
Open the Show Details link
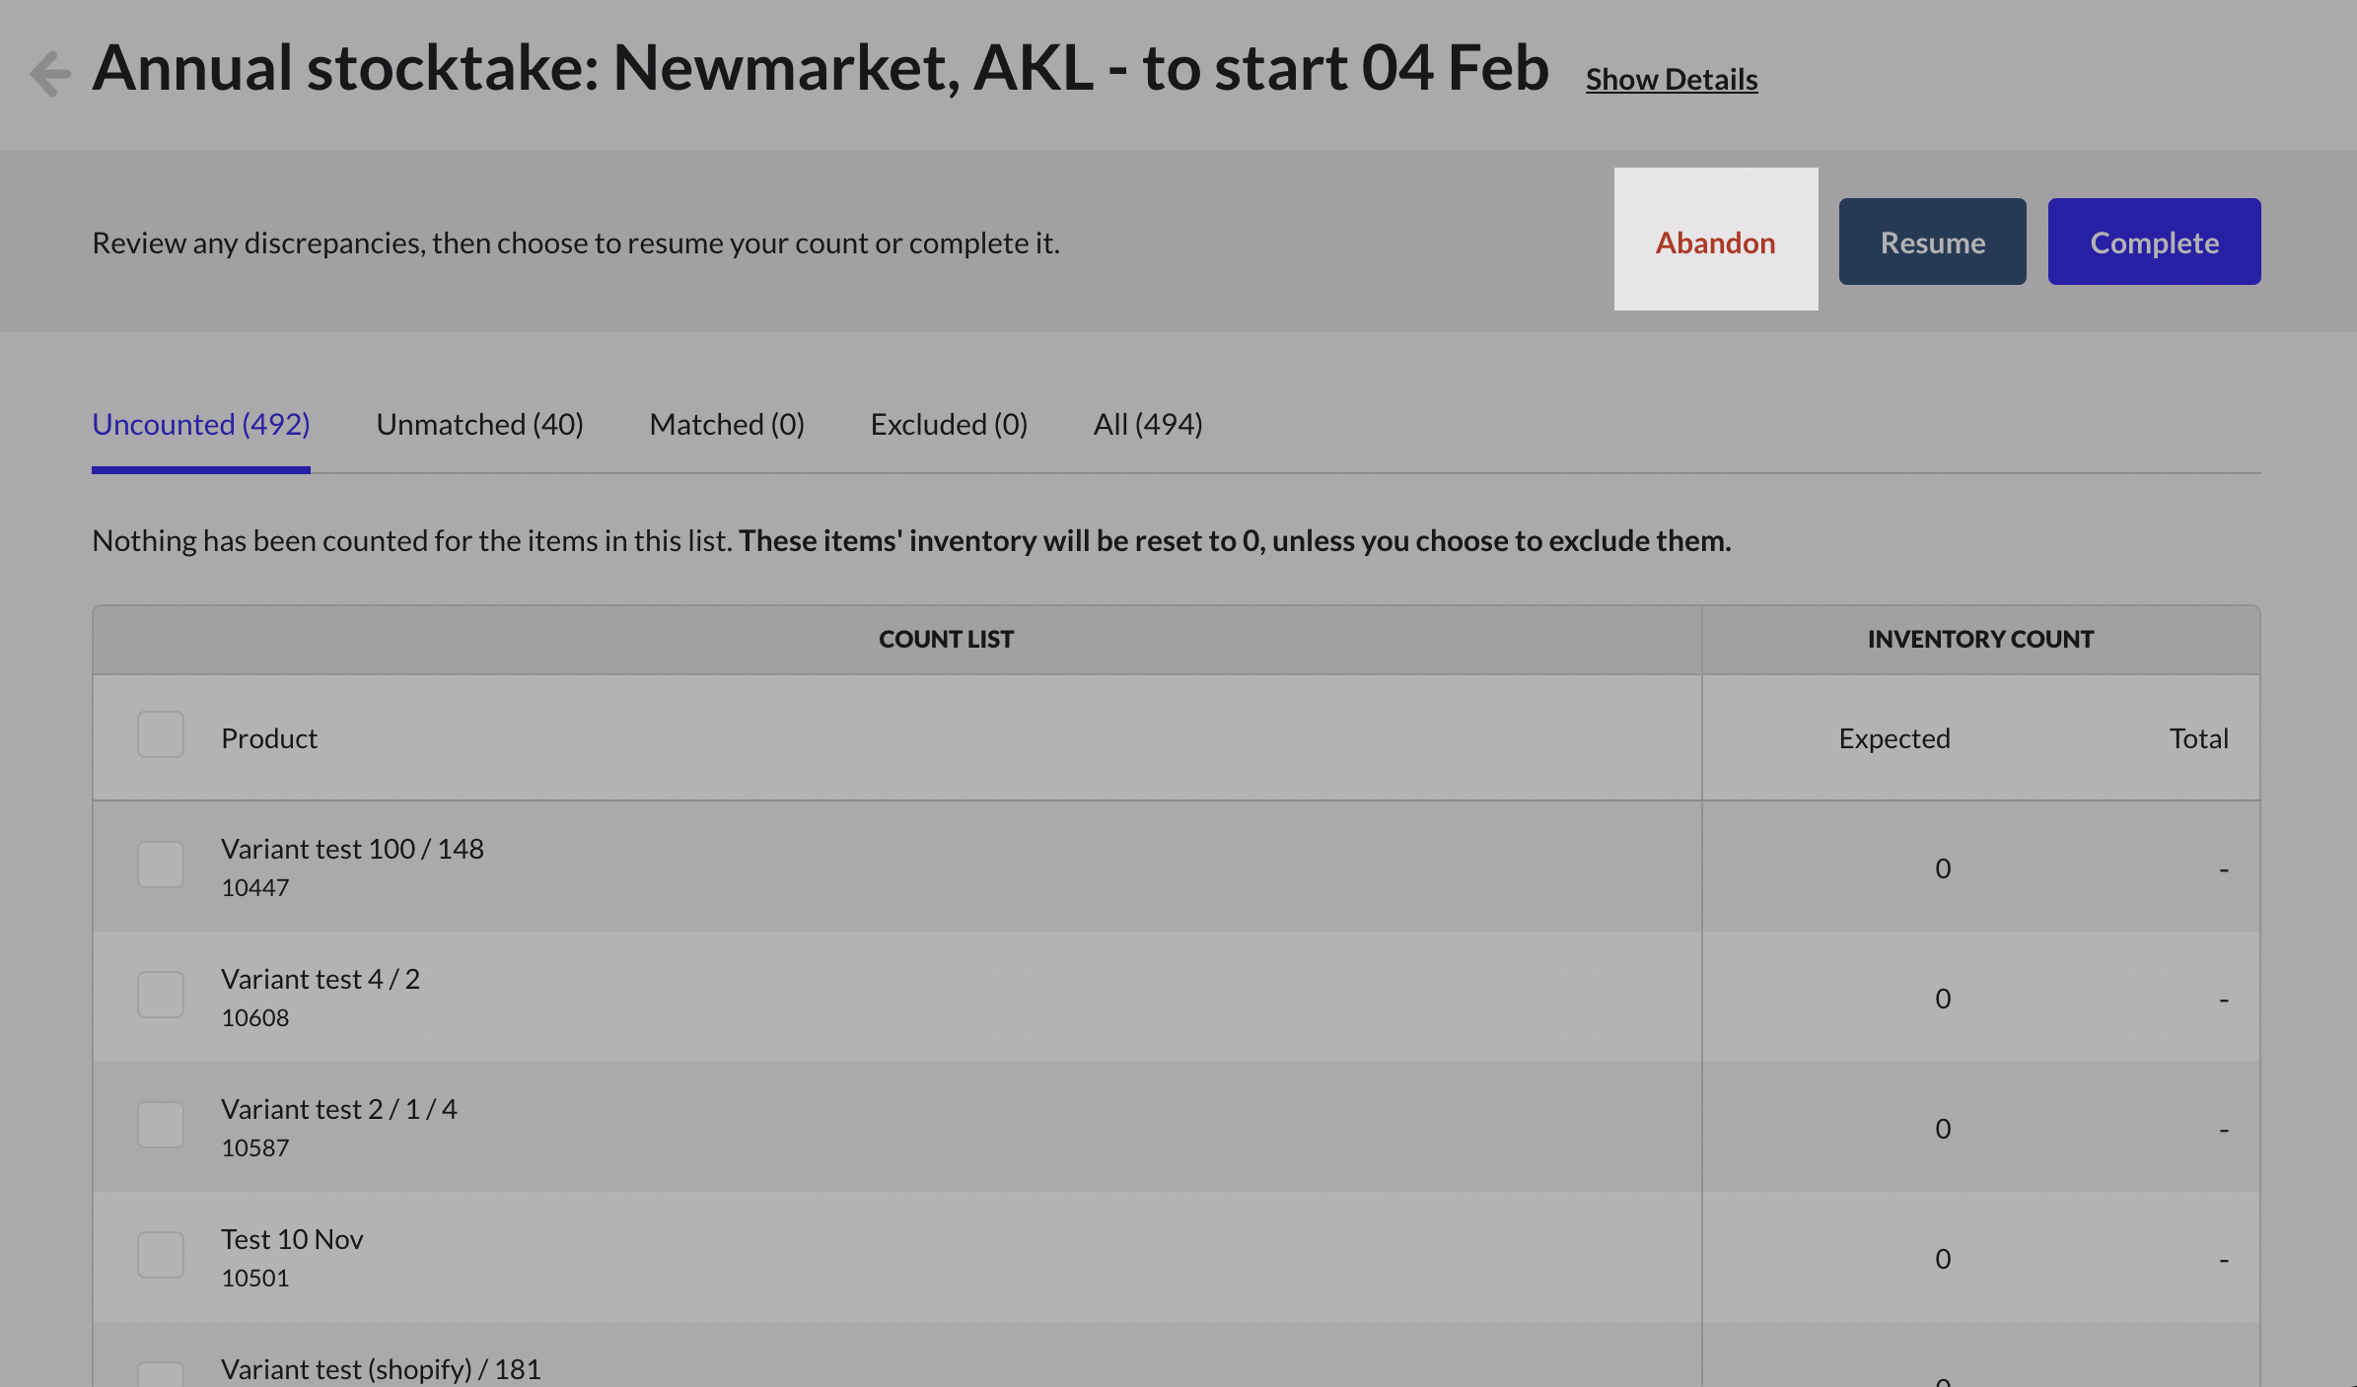[1671, 79]
